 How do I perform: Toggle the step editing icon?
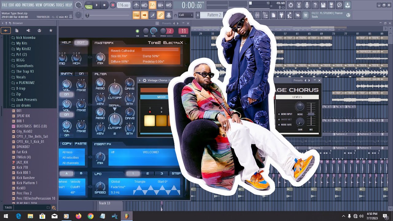coord(152,15)
